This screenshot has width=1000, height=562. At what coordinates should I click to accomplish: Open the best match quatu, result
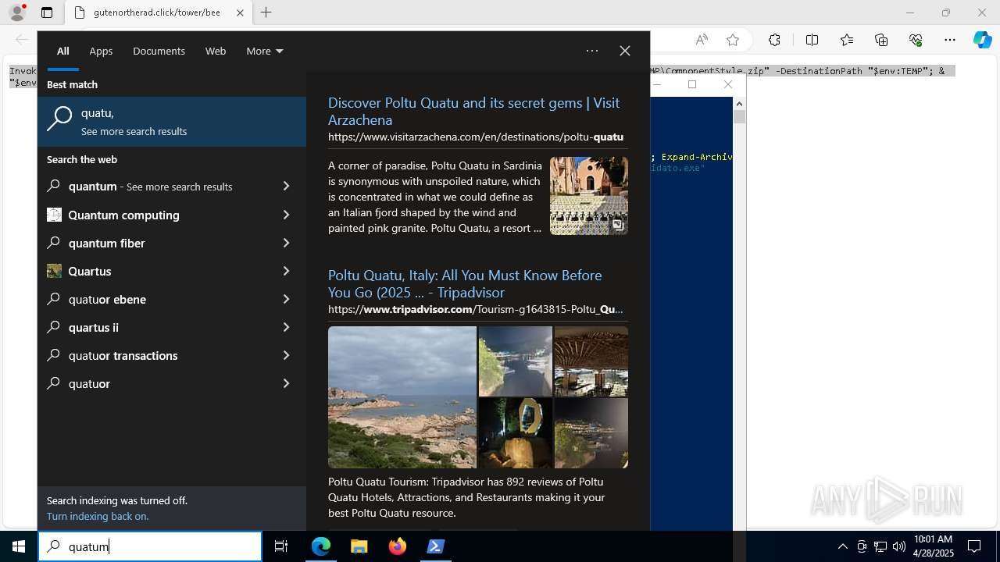[172, 122]
